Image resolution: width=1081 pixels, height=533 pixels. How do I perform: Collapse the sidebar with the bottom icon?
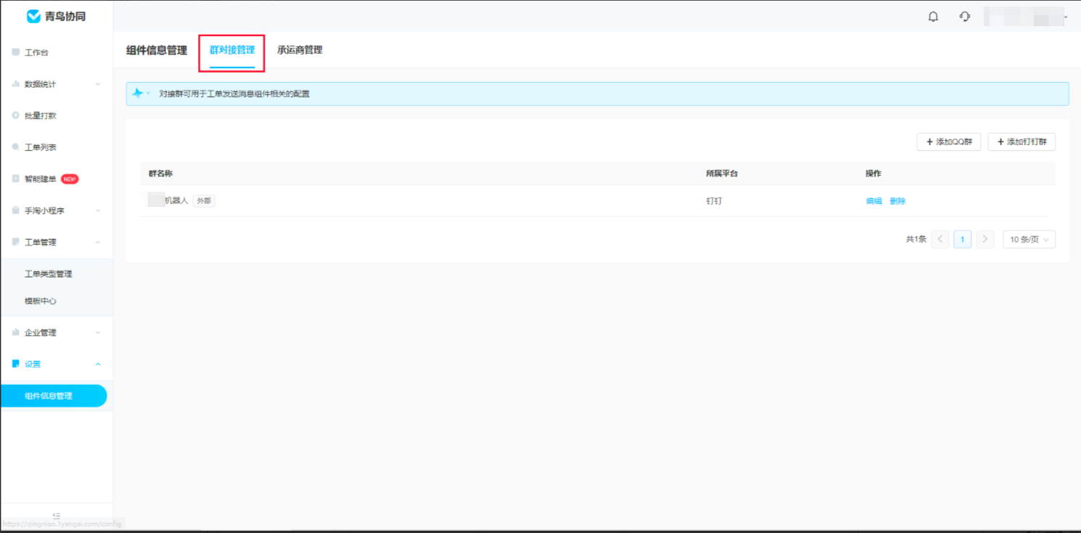pyautogui.click(x=57, y=516)
